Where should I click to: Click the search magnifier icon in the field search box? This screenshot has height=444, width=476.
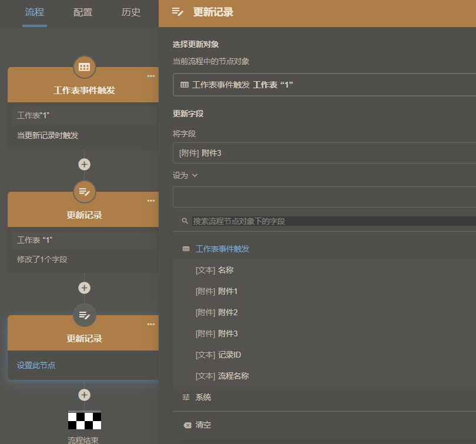click(183, 222)
